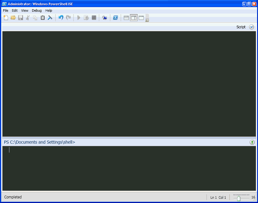Run the script with the green play icon

pyautogui.click(x=79, y=18)
